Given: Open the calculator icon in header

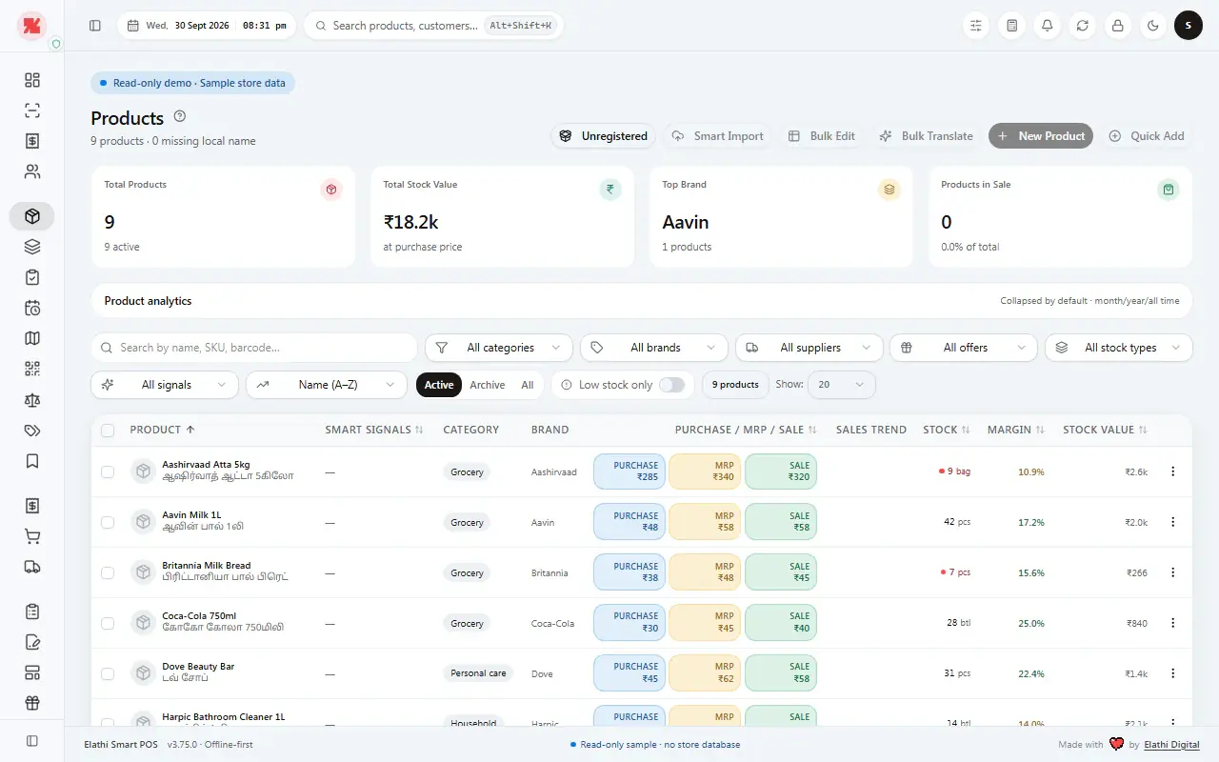Looking at the screenshot, I should click(x=1011, y=26).
